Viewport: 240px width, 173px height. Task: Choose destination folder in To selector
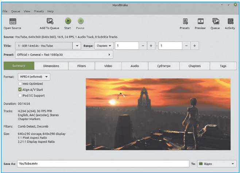coord(217,164)
